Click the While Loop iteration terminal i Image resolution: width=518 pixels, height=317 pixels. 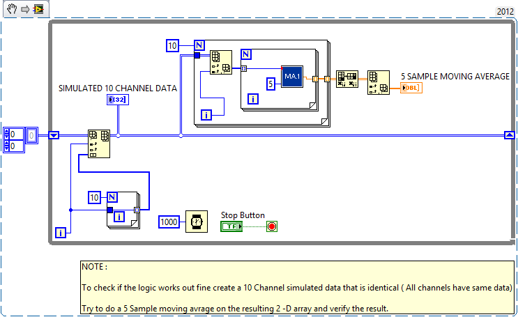[x=61, y=233]
